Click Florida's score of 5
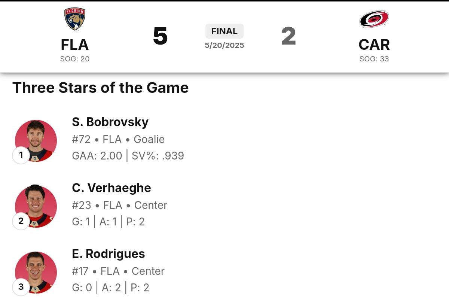Image resolution: width=449 pixels, height=298 pixels. pyautogui.click(x=160, y=36)
